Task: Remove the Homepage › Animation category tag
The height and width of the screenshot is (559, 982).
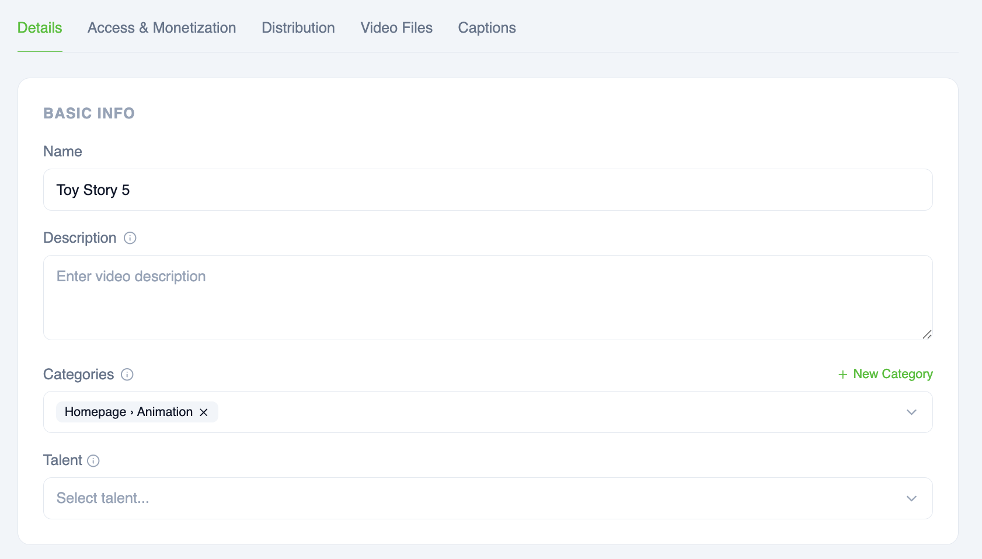Action: click(x=204, y=413)
